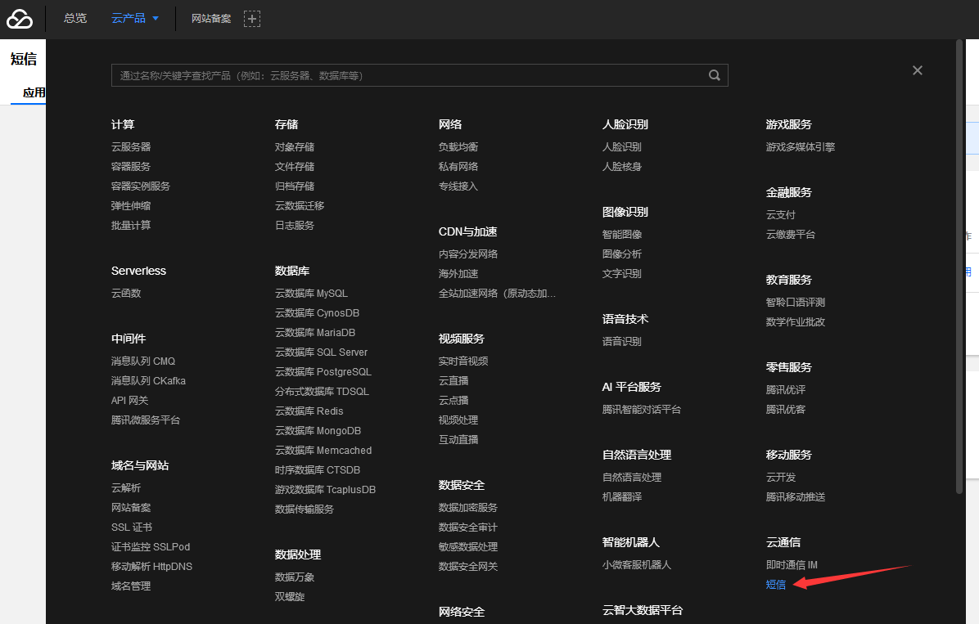The image size is (979, 624).
Task: Open 批量计算 product link
Action: click(x=131, y=225)
